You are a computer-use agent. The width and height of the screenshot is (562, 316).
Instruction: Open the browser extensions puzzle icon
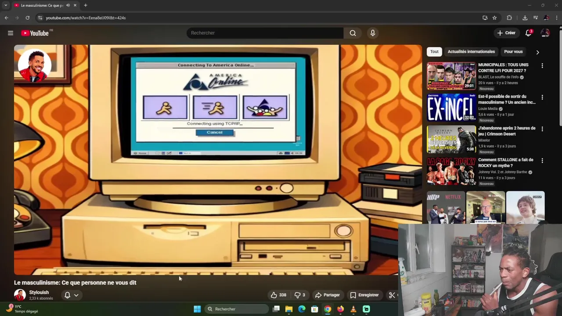coord(509,18)
